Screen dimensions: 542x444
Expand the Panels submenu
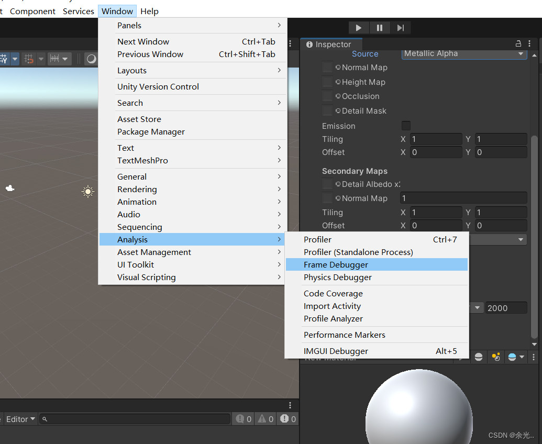tap(194, 26)
